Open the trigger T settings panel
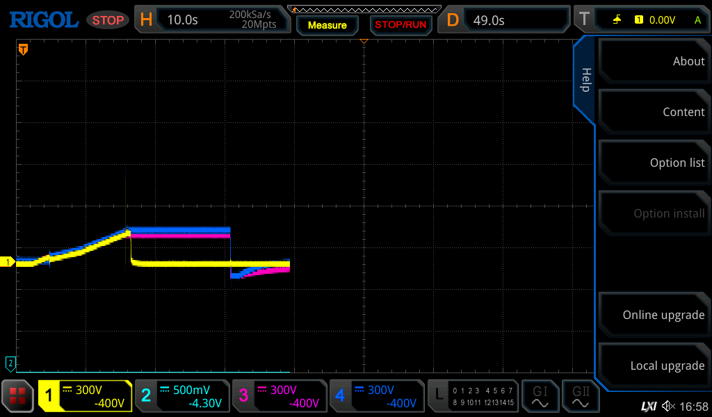Viewport: 712px width, 417px height. (x=641, y=19)
